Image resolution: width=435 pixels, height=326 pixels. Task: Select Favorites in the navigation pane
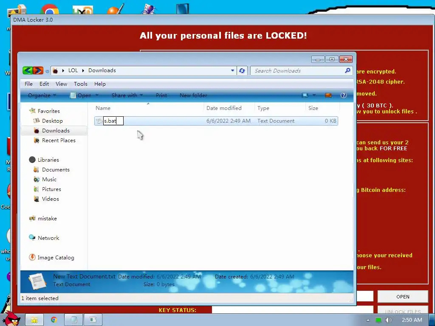point(48,111)
